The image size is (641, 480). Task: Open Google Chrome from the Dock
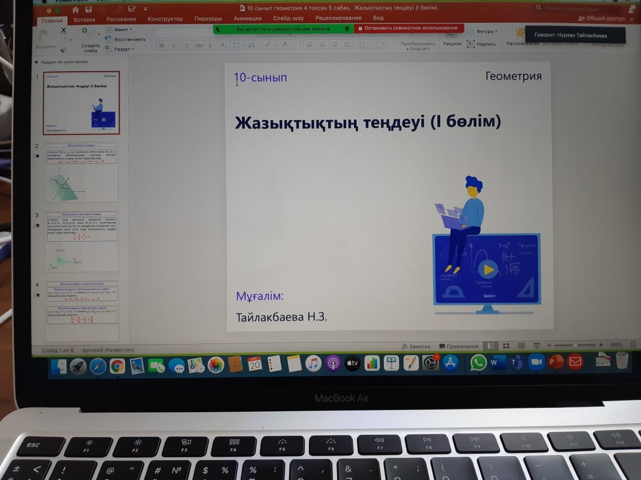tap(117, 366)
